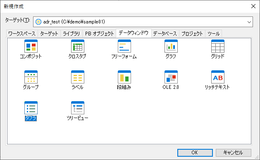Viewport: 260px width, 160px height.
Task: Select the グループ (Group) icon
Action: tap(31, 77)
